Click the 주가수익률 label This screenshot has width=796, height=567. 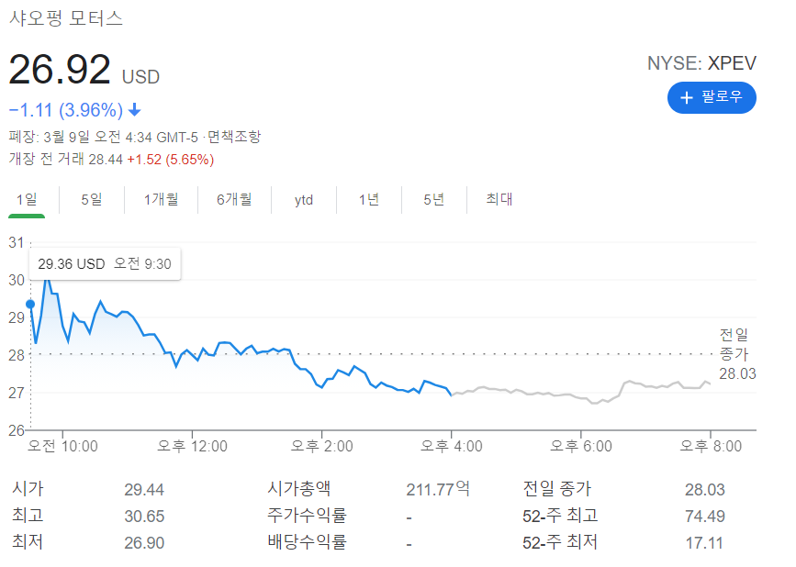coord(308,516)
